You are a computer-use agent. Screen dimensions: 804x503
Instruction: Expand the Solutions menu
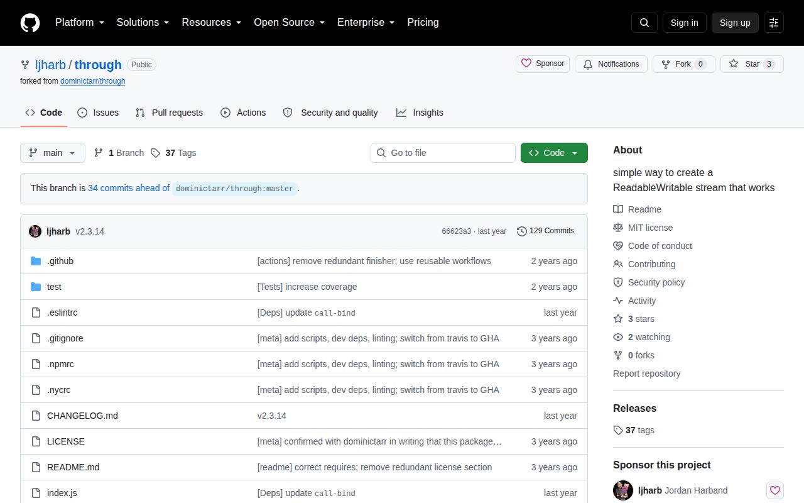pyautogui.click(x=143, y=23)
